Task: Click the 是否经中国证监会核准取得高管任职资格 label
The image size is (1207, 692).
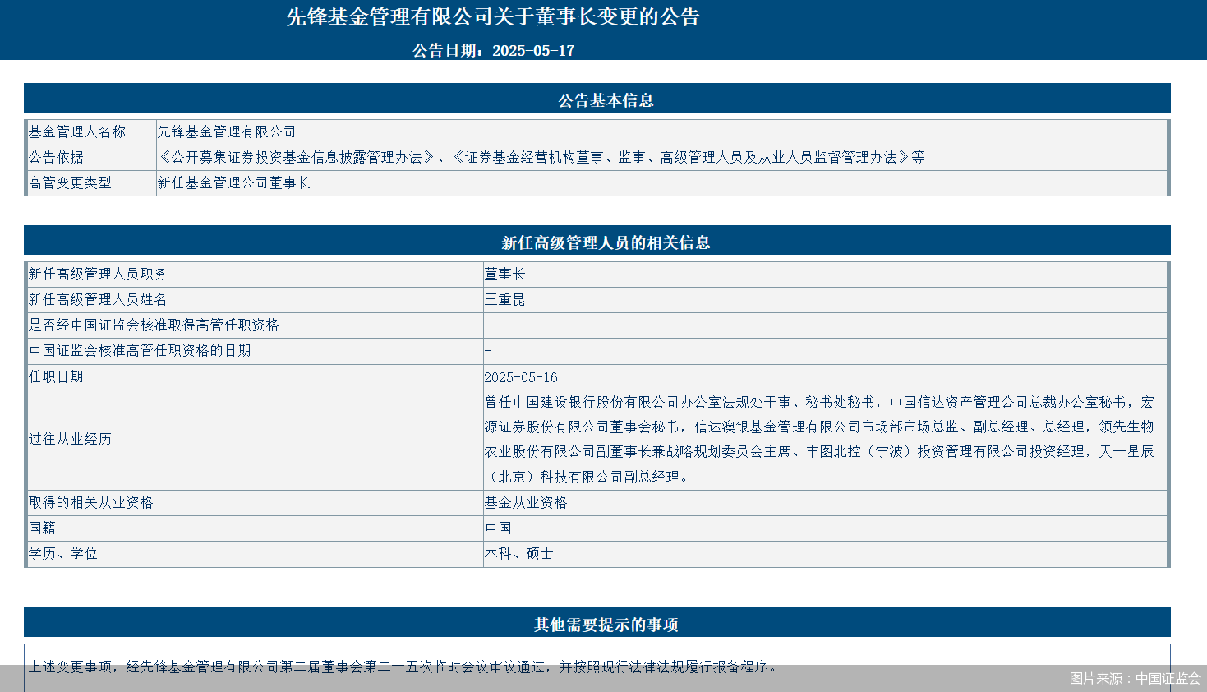Action: point(154,325)
